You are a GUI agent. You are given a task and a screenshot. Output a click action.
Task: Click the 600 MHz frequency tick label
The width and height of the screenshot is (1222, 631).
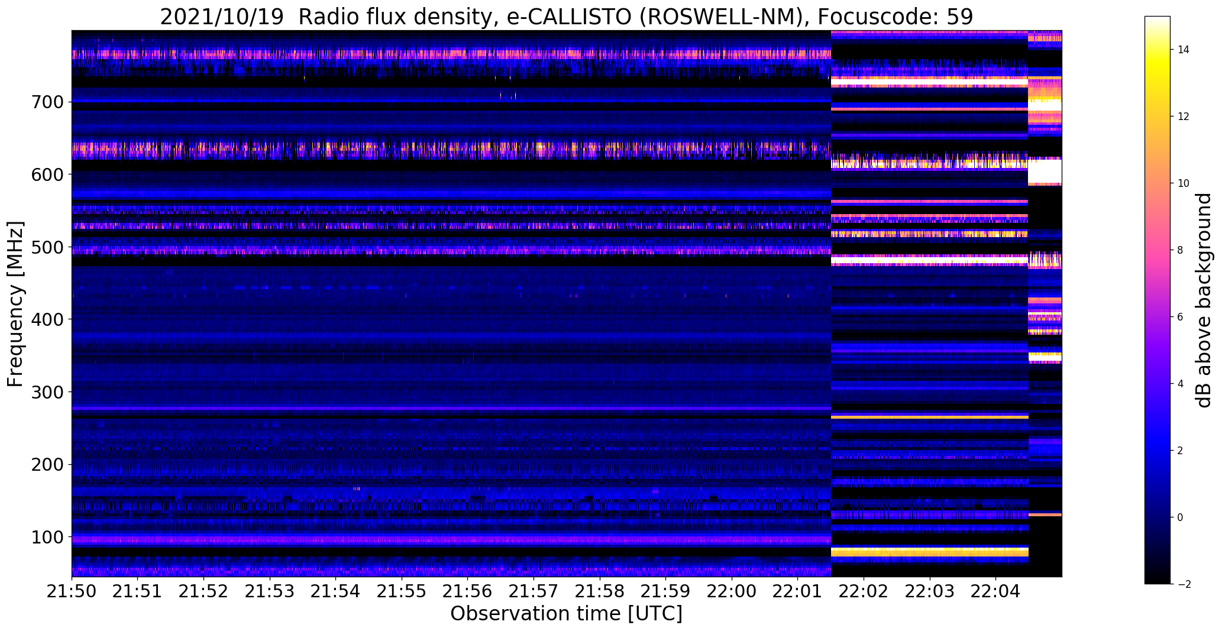click(x=46, y=174)
